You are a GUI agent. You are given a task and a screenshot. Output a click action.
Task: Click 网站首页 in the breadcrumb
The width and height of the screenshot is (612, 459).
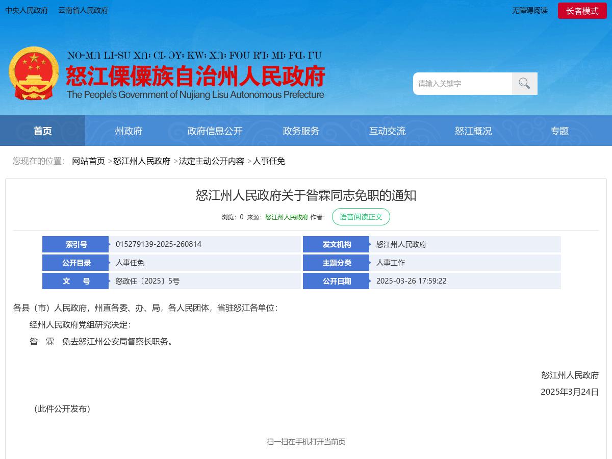point(88,161)
